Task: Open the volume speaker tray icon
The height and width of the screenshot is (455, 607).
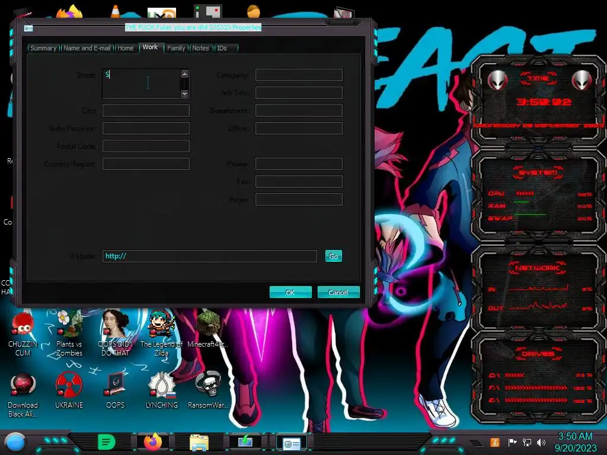Action: click(x=541, y=442)
